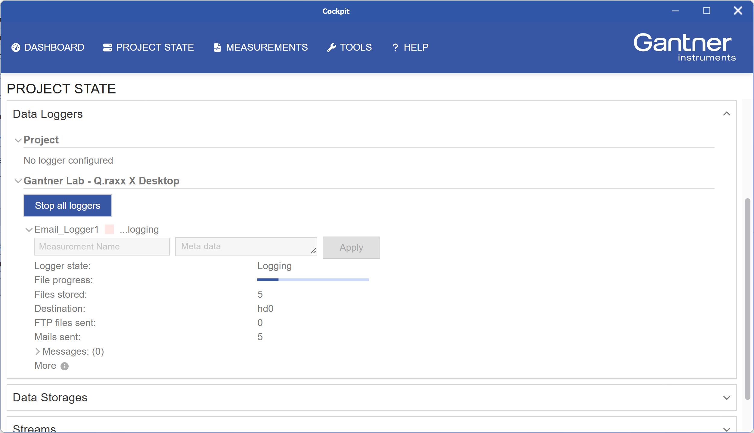Viewport: 754px width, 433px height.
Task: Click the Email_Logger1 status color indicator
Action: 109,230
